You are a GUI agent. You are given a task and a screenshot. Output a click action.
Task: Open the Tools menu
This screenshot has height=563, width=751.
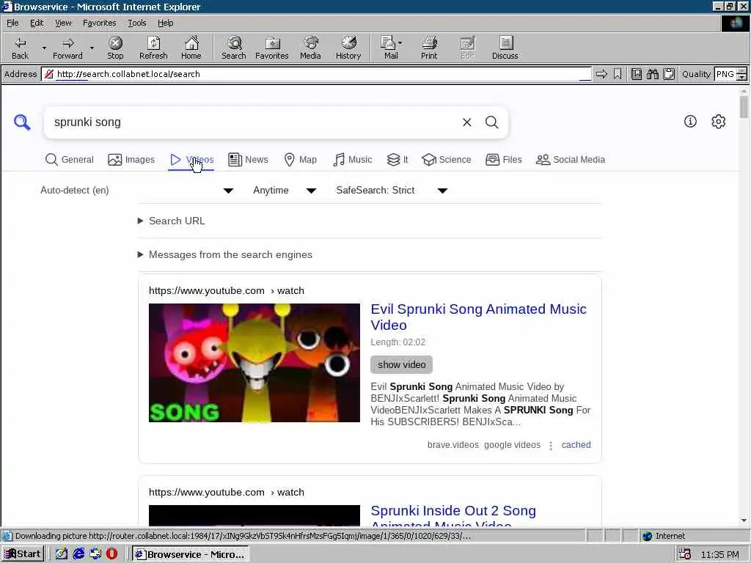(x=136, y=23)
